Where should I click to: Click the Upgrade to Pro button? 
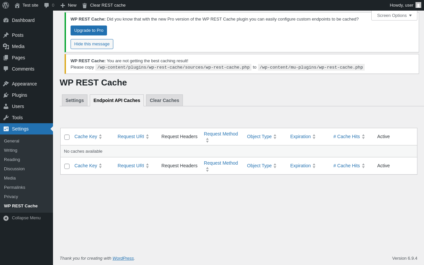[89, 30]
